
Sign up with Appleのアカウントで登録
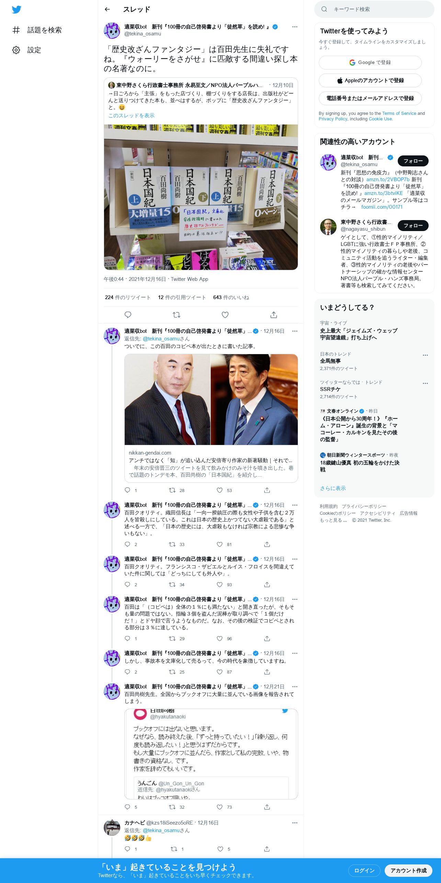[x=370, y=80]
